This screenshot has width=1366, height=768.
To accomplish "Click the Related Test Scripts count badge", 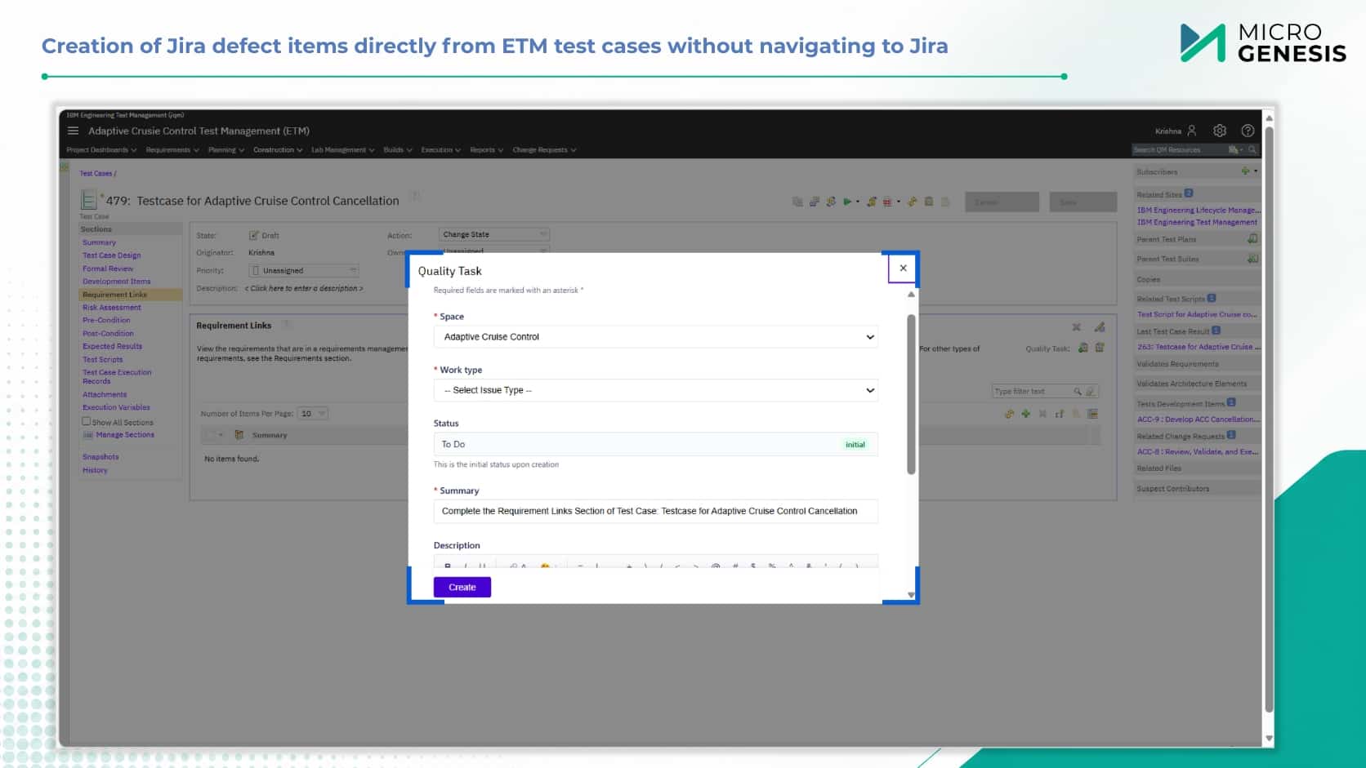I will point(1212,298).
